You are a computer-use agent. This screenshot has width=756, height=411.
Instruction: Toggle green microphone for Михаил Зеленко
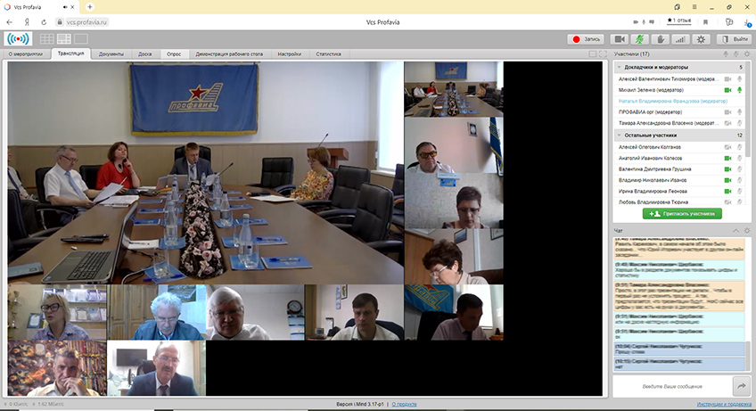[x=740, y=90]
